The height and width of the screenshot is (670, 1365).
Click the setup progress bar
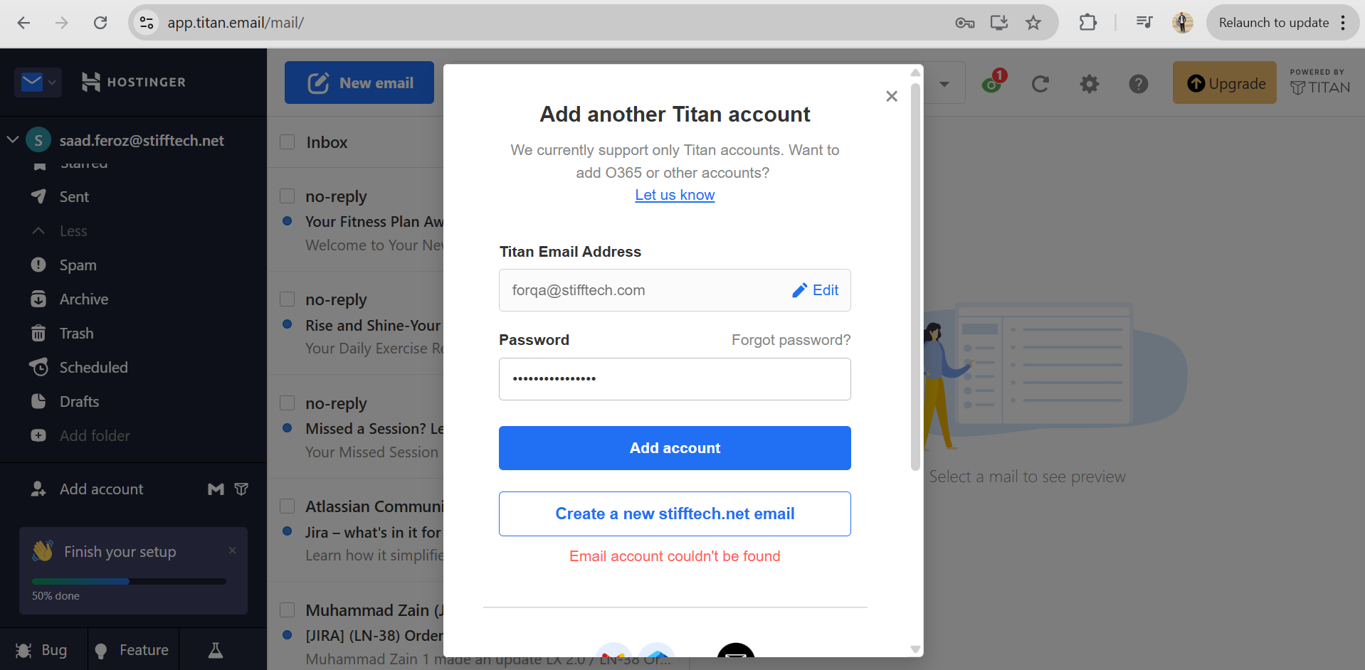(x=129, y=581)
